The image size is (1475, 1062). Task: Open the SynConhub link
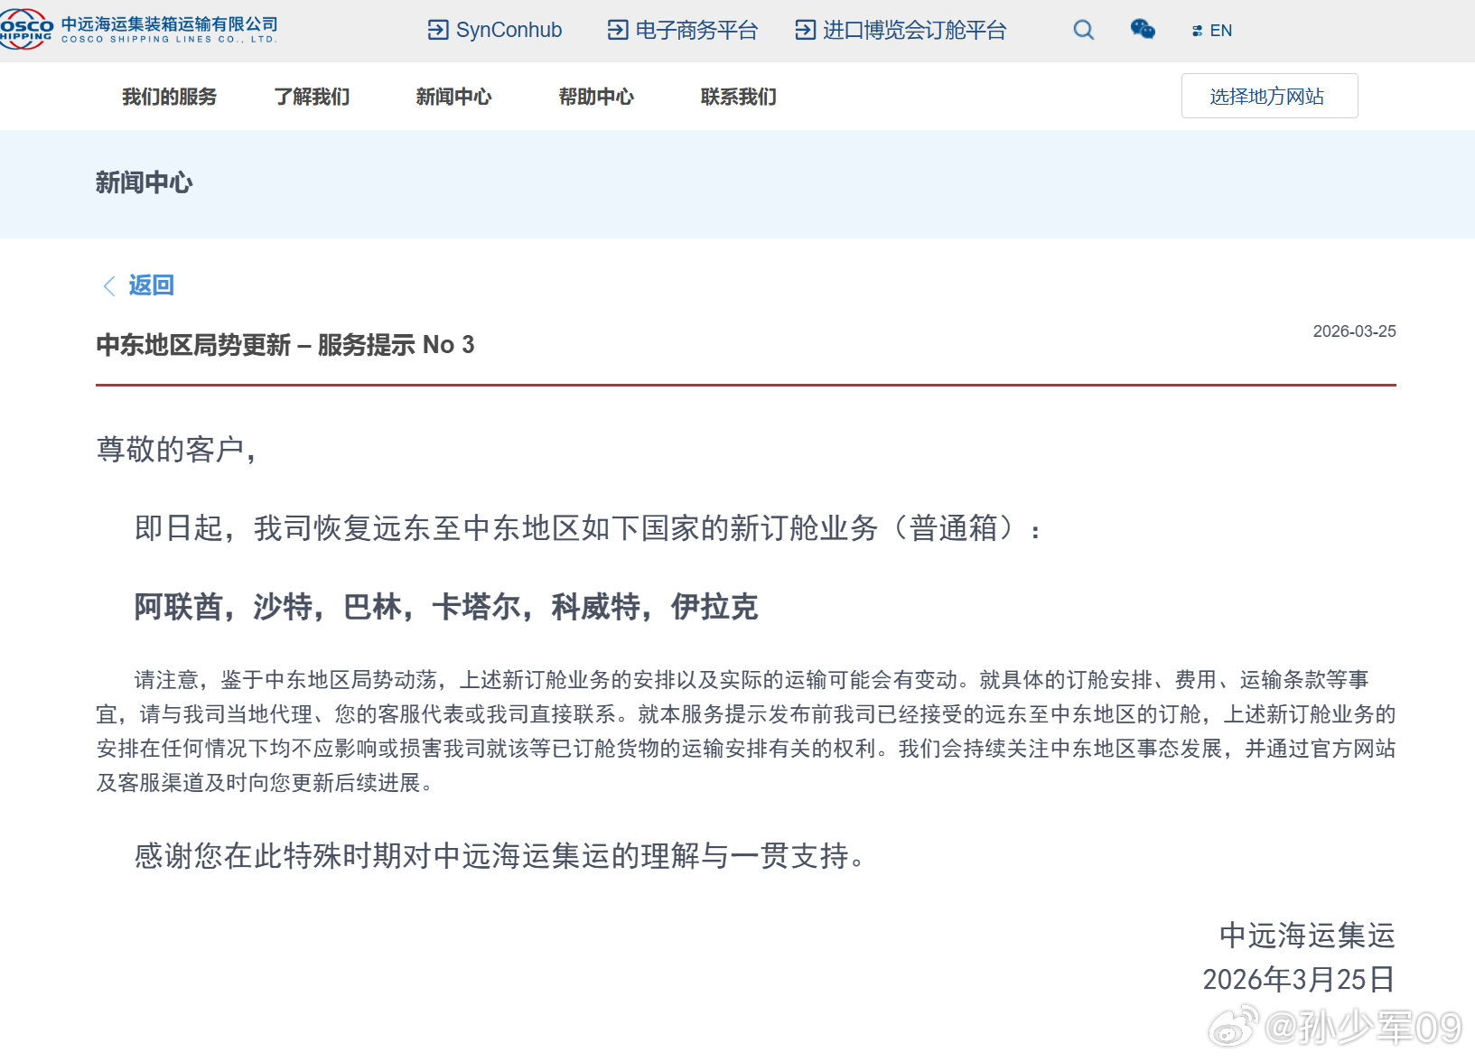pyautogui.click(x=509, y=30)
